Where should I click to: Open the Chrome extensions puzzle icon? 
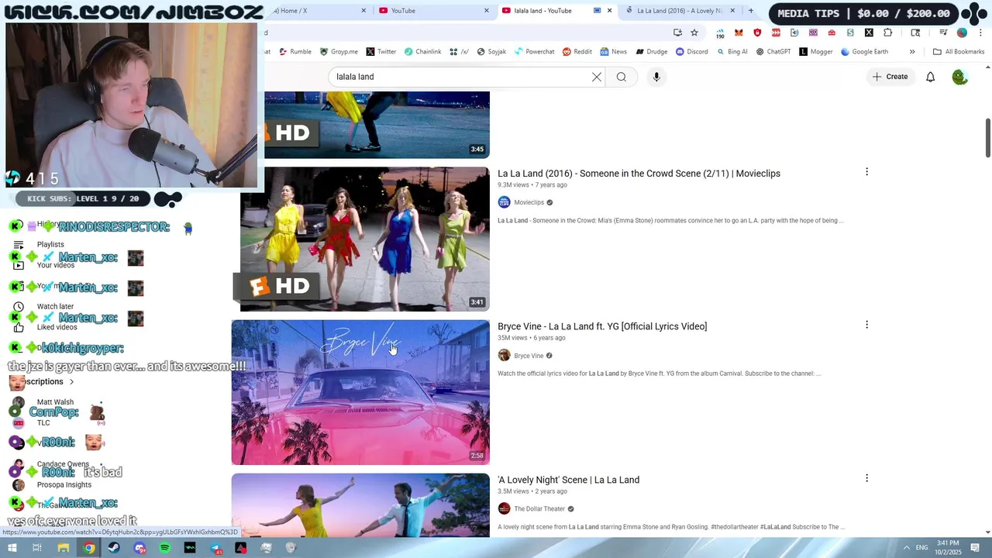(x=887, y=33)
